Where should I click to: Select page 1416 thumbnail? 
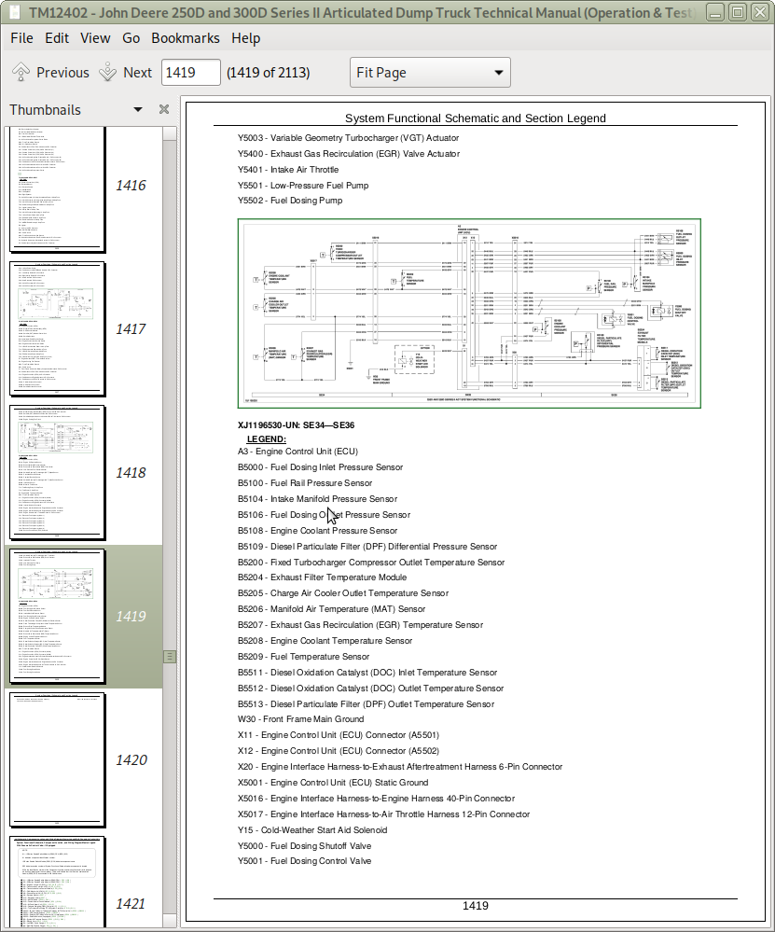pos(57,188)
